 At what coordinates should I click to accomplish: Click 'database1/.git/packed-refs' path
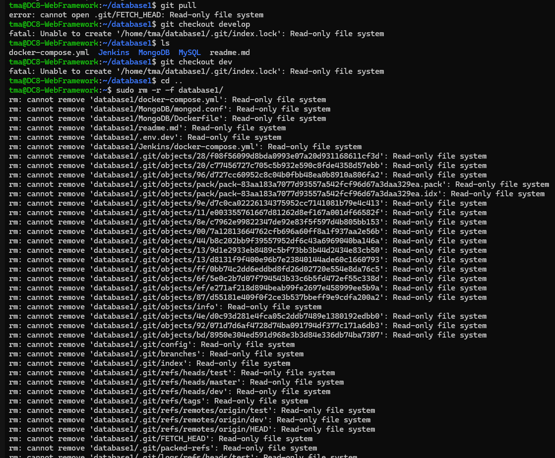pyautogui.click(x=151, y=448)
